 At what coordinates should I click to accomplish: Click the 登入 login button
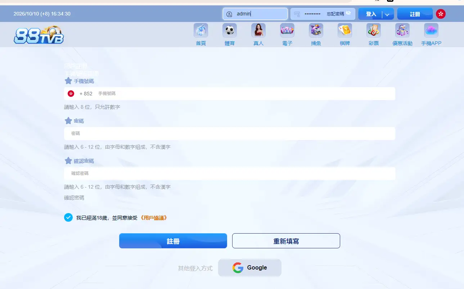click(x=371, y=14)
